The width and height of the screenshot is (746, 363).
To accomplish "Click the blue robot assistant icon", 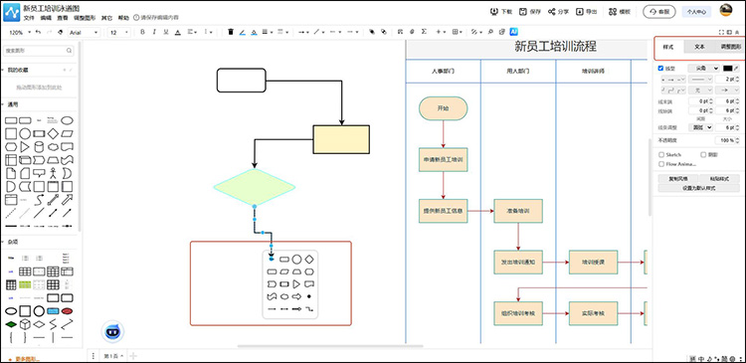I will [112, 331].
